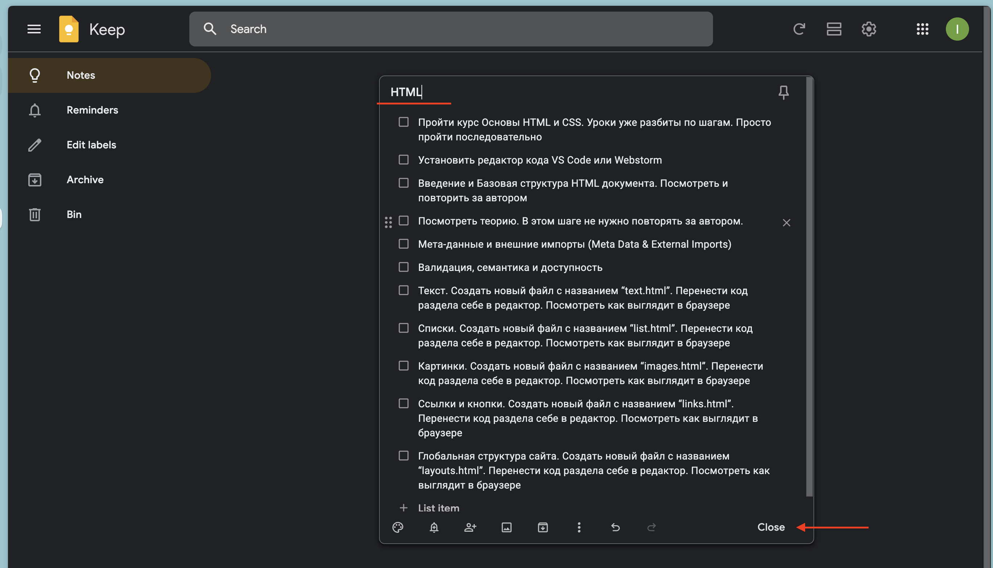Image resolution: width=993 pixels, height=568 pixels.
Task: Add a collaborator to the note
Action: tap(470, 527)
